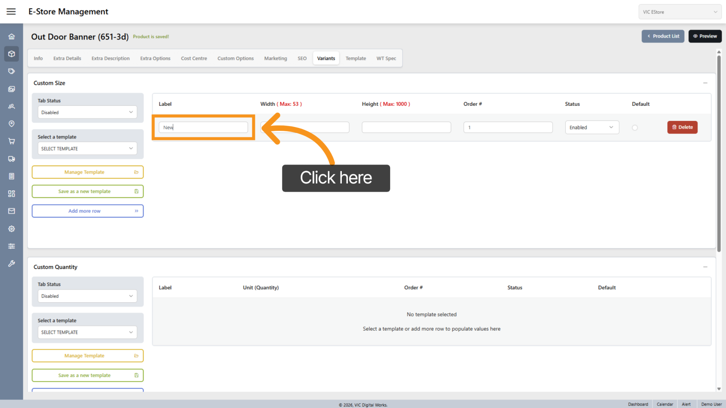Click the location pin sidebar icon
Image resolution: width=726 pixels, height=408 pixels.
12,124
